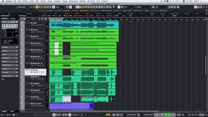Select the Zoom magnifier tool
The height and width of the screenshot is (117, 208).
(x=97, y=7)
